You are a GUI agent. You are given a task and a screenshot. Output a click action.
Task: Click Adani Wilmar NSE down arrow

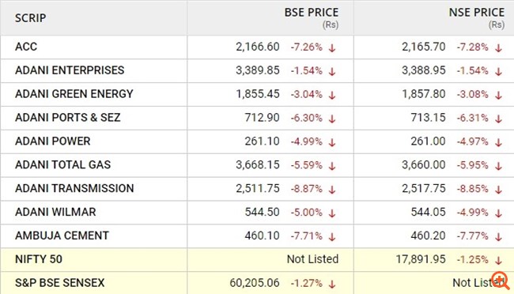coord(499,213)
